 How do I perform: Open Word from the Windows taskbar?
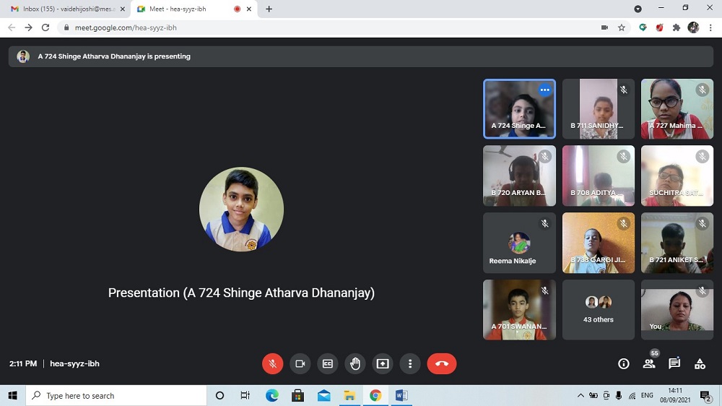click(x=401, y=396)
